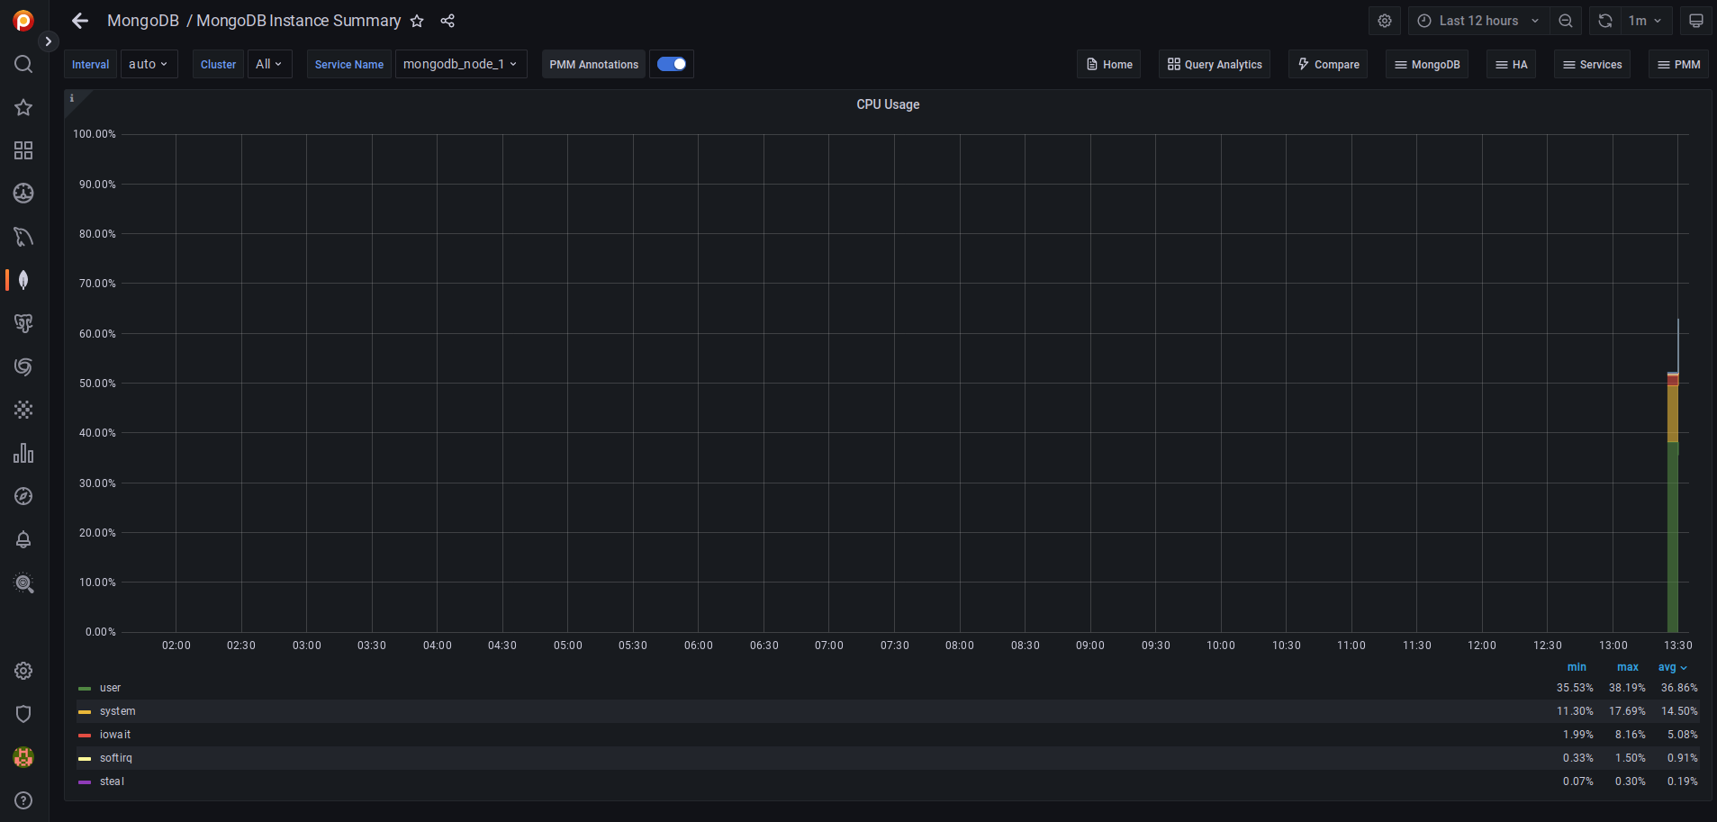The height and width of the screenshot is (822, 1717).
Task: Open the HA dashboard link
Action: 1511,64
